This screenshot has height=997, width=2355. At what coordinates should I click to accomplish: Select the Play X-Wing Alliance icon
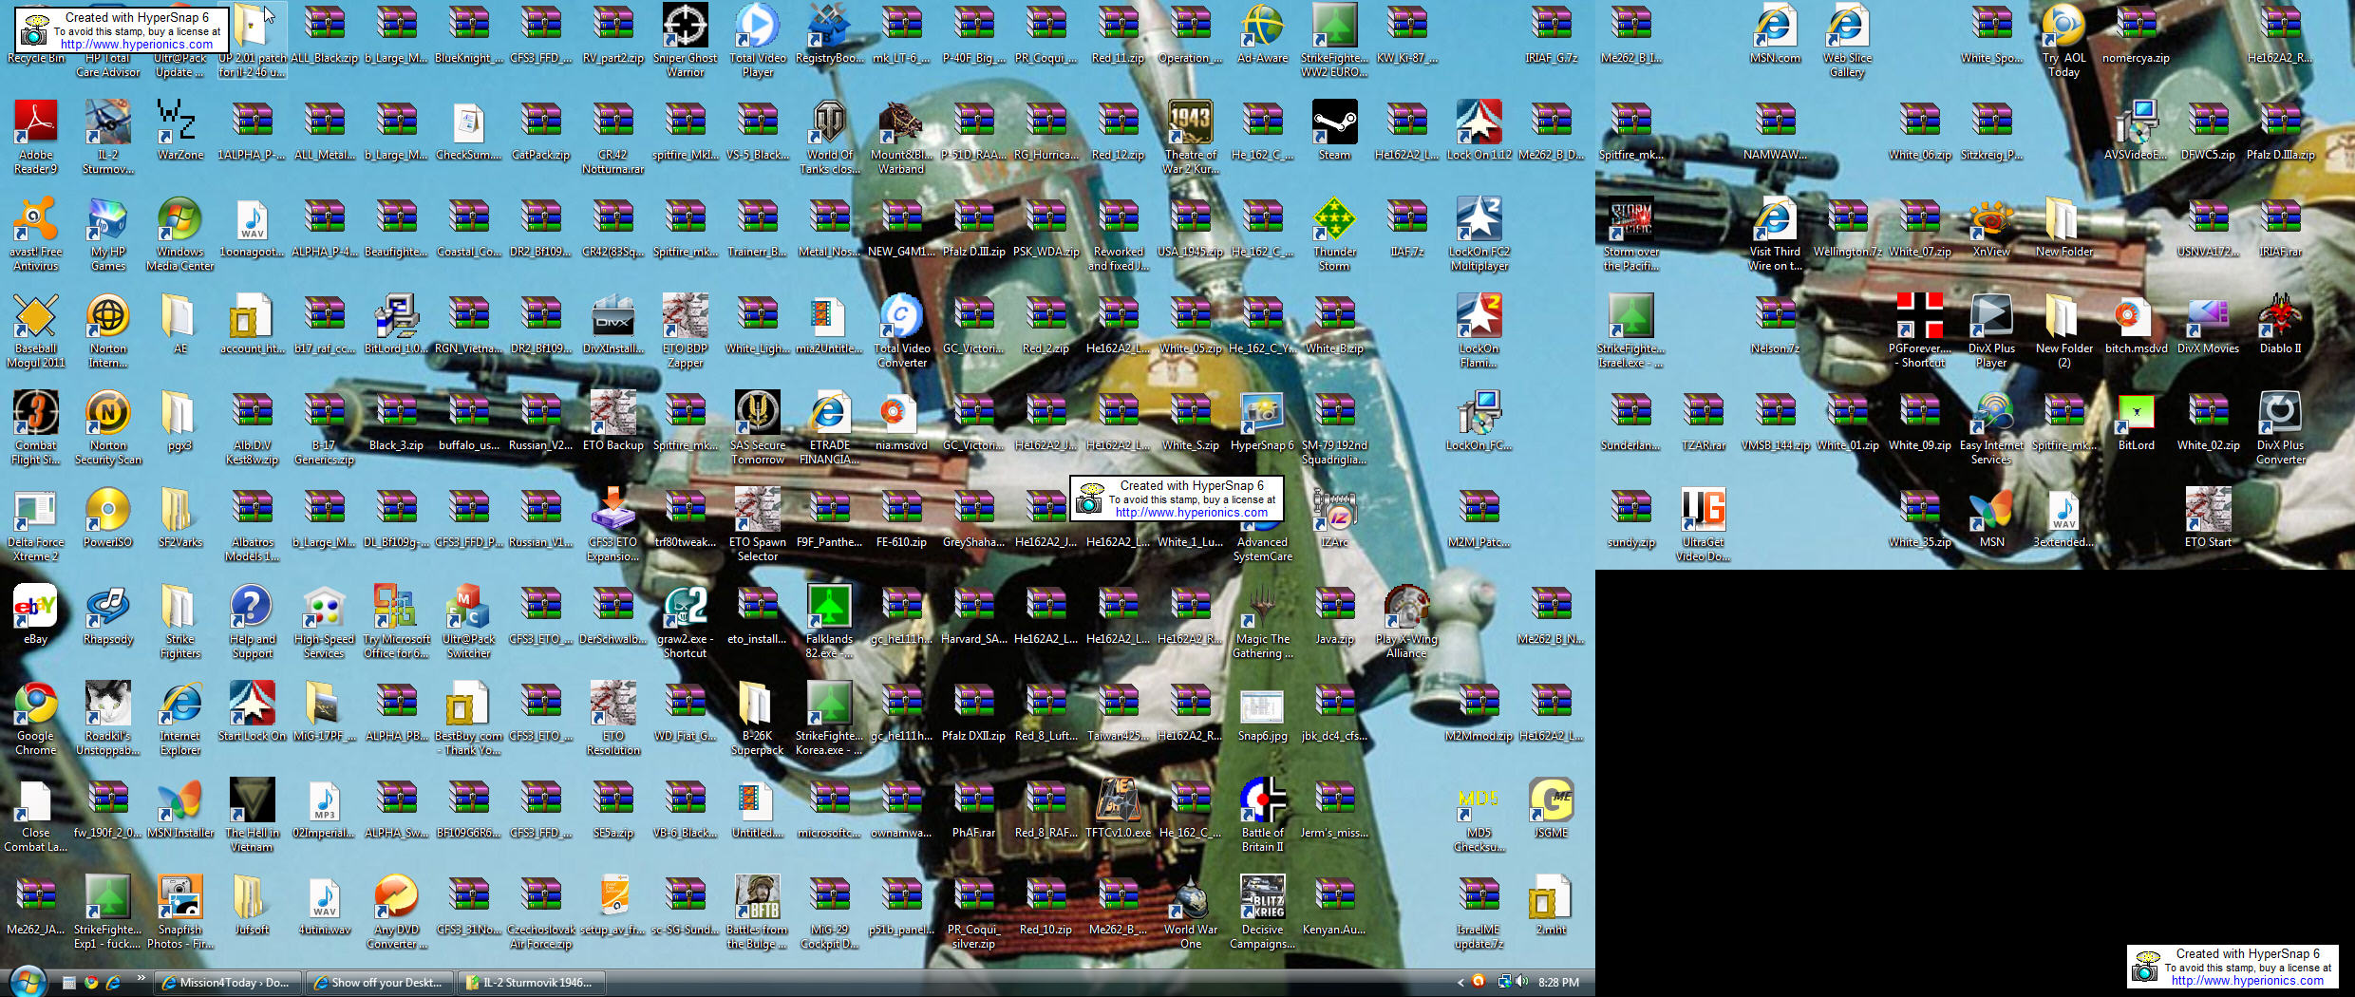click(x=1406, y=622)
